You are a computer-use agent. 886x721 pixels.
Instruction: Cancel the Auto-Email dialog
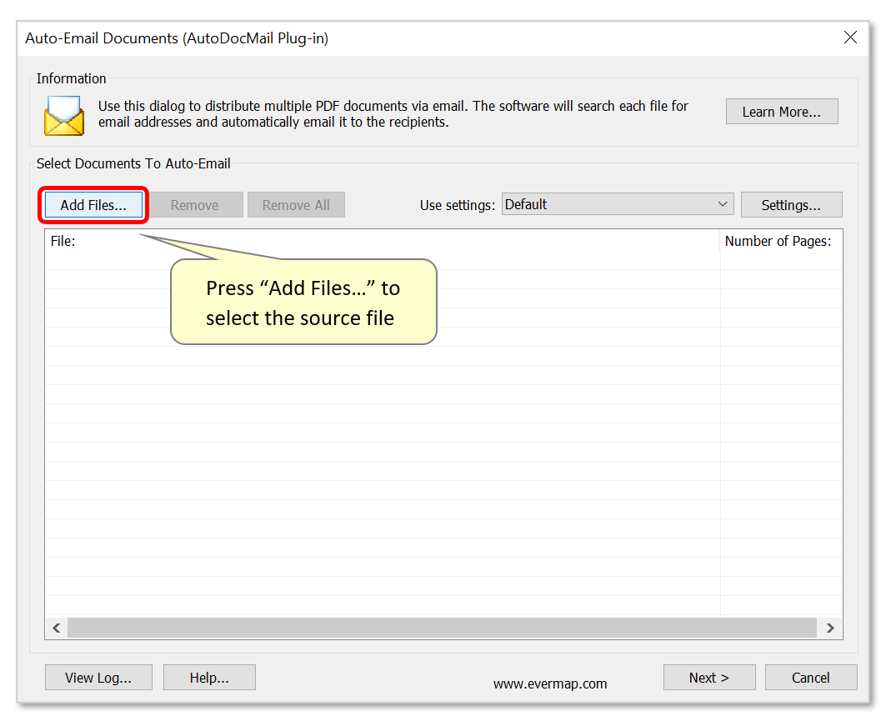tap(810, 677)
